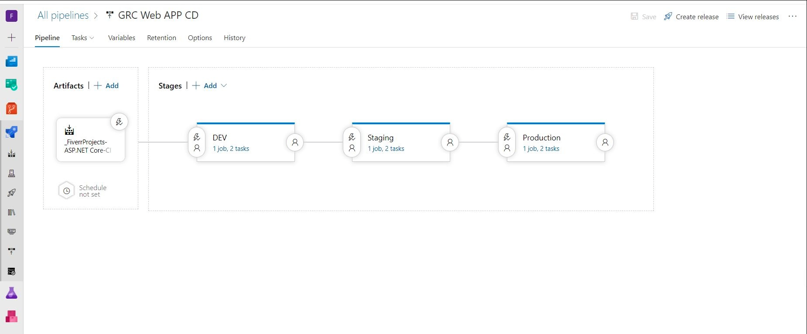The width and height of the screenshot is (807, 334).
Task: Open Artifacts package icon in sidebar
Action: tap(11, 317)
